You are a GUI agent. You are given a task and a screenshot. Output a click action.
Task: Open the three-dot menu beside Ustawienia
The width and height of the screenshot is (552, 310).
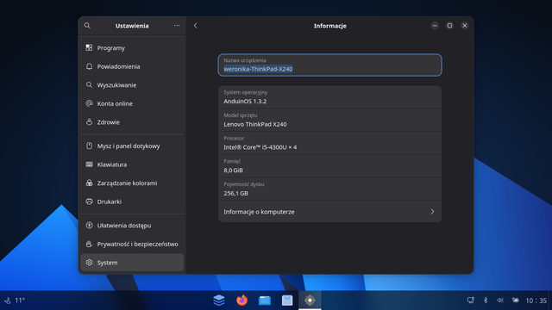click(x=177, y=26)
